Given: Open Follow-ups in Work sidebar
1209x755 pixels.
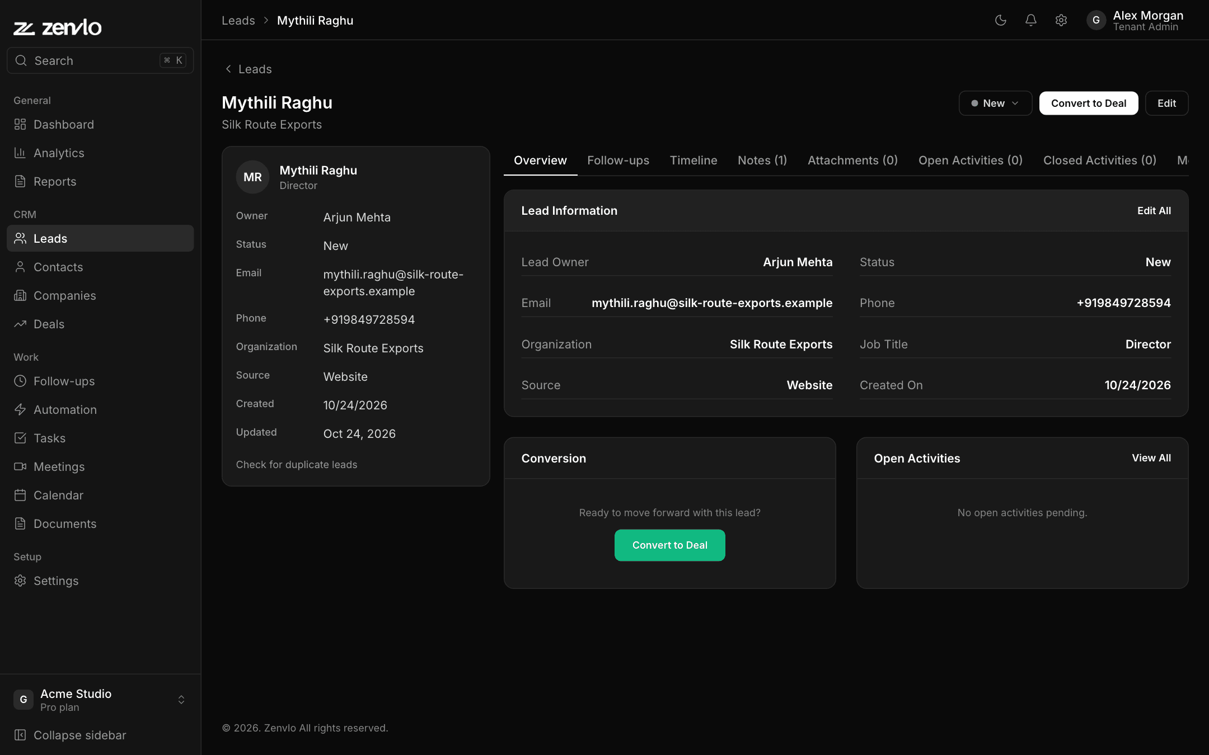Looking at the screenshot, I should pos(100,381).
